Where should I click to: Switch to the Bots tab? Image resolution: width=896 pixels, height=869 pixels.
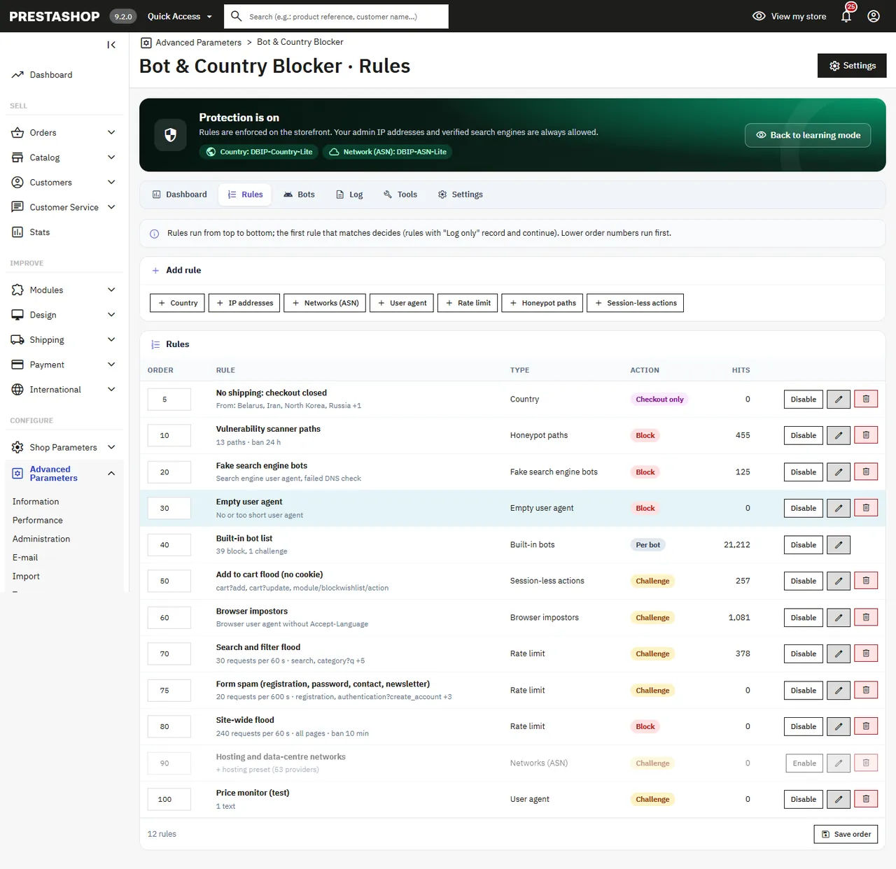click(299, 195)
